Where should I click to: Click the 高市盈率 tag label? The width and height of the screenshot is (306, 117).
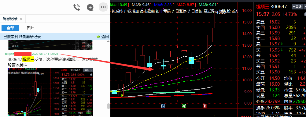tap(147, 11)
